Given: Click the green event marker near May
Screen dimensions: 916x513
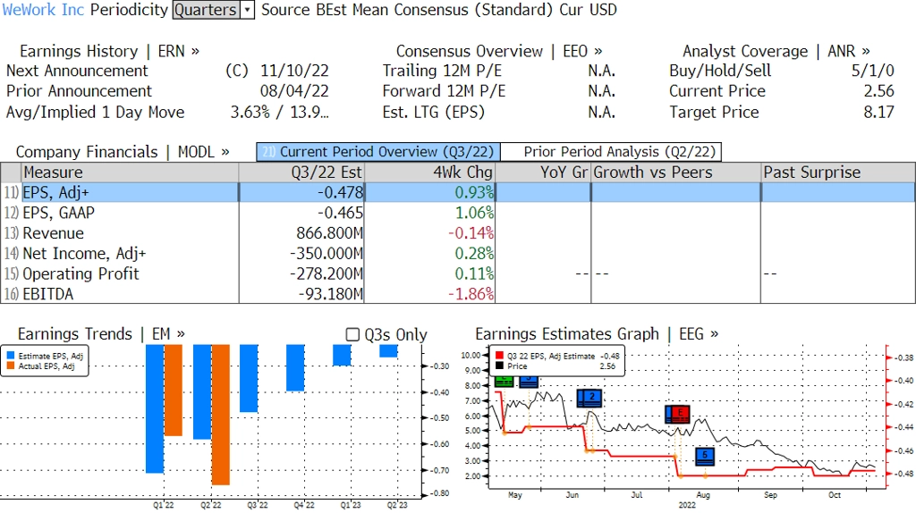Looking at the screenshot, I should point(504,382).
